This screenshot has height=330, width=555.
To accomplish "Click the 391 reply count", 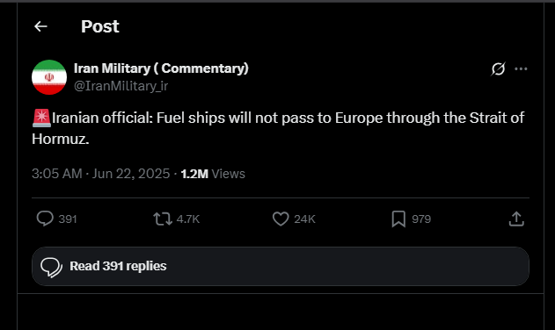I will point(68,219).
